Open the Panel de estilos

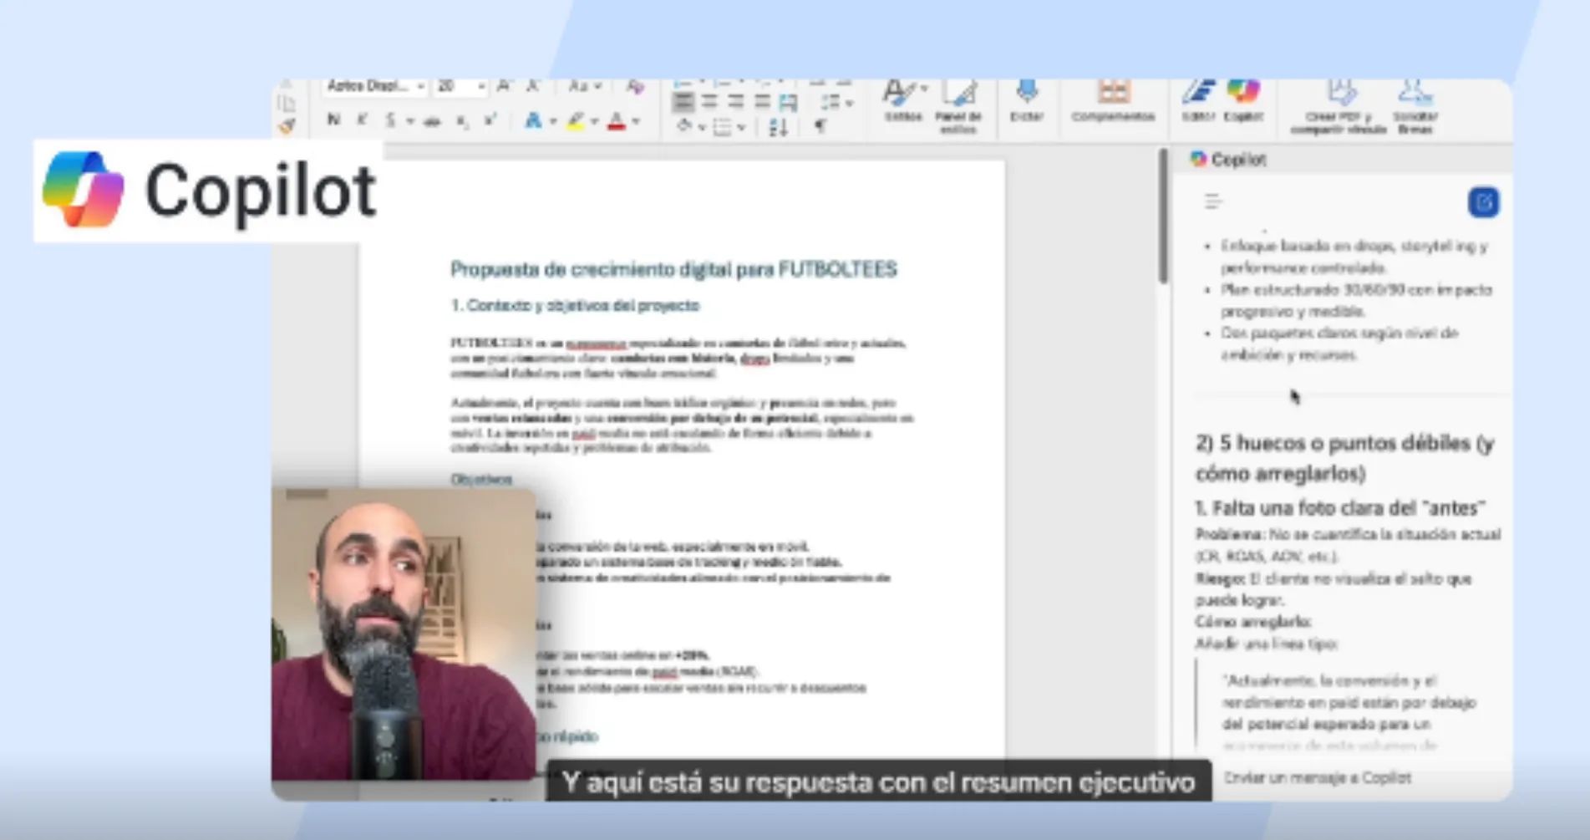958,103
